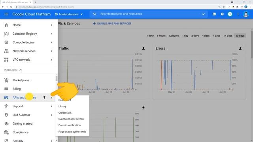Click the Getting started graduation cap icon
This screenshot has height=142, width=253.
[6, 123]
